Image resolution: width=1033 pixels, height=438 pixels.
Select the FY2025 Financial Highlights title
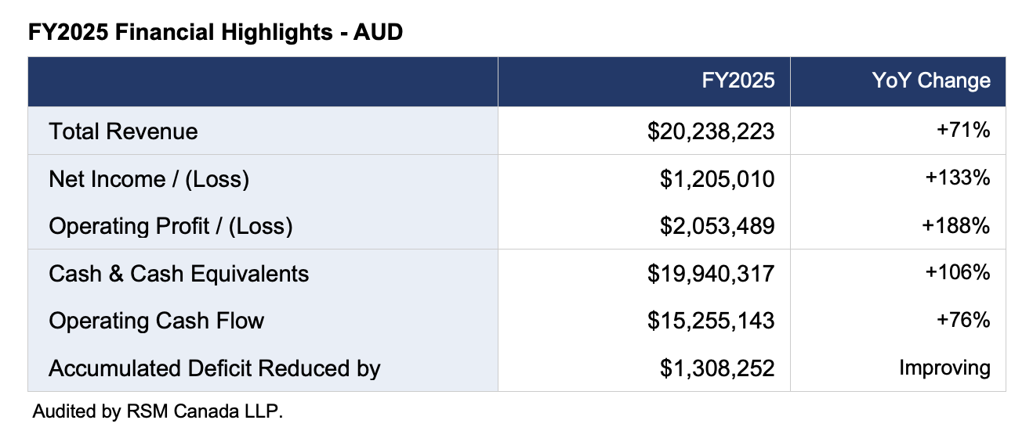pyautogui.click(x=216, y=33)
